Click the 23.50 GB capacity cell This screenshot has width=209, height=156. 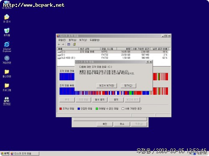126,55
